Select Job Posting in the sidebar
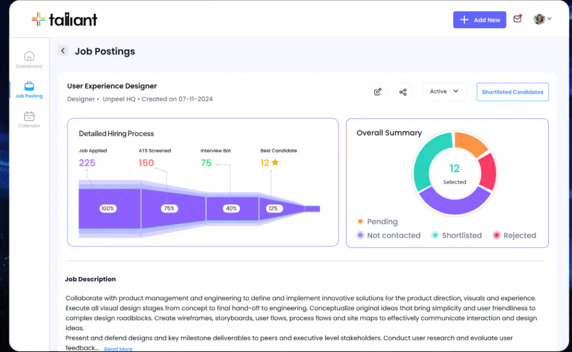Screen dimensions: 572x352 29,90
